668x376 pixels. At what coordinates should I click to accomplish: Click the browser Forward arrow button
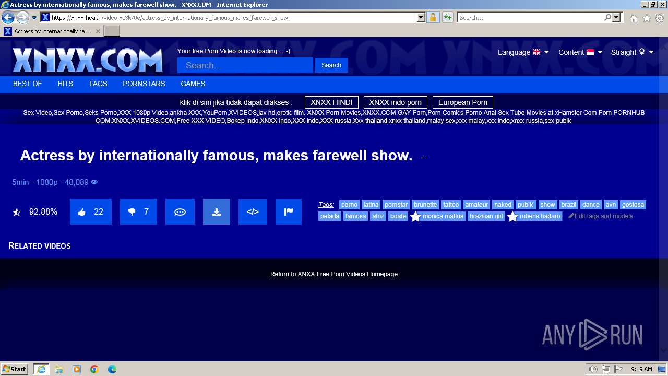pos(22,17)
